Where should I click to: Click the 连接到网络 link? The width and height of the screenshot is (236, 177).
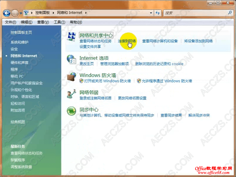[127, 41]
